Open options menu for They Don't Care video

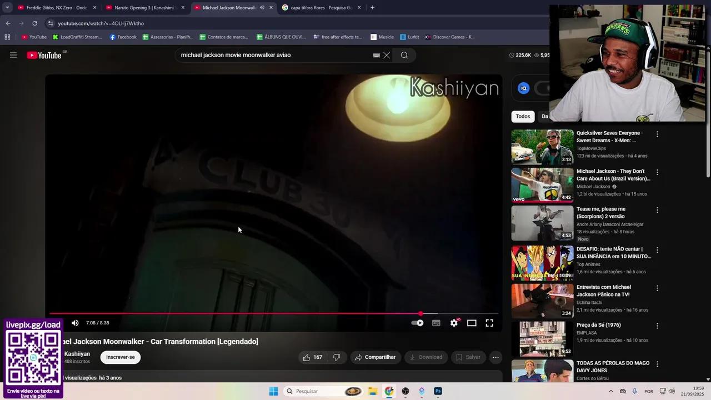[657, 172]
